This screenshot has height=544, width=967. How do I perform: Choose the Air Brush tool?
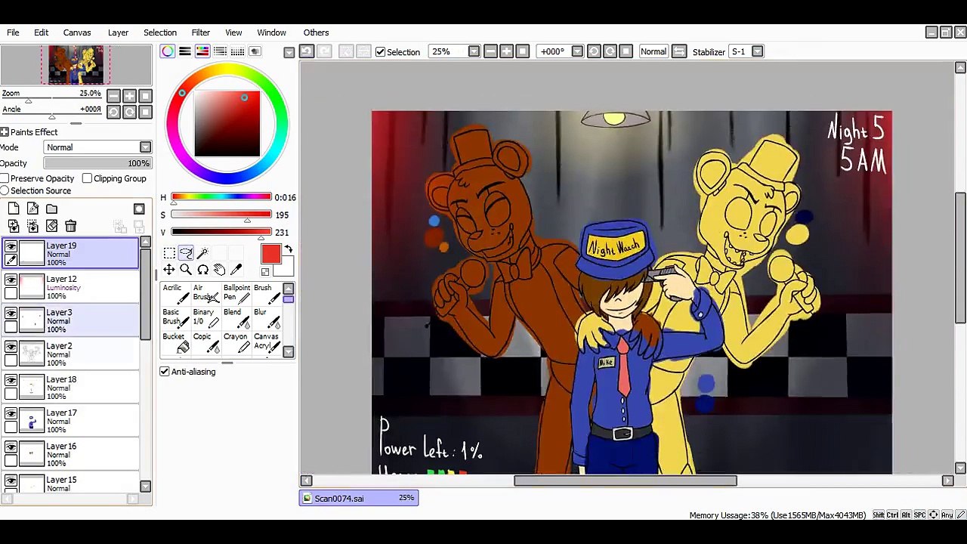(x=205, y=295)
